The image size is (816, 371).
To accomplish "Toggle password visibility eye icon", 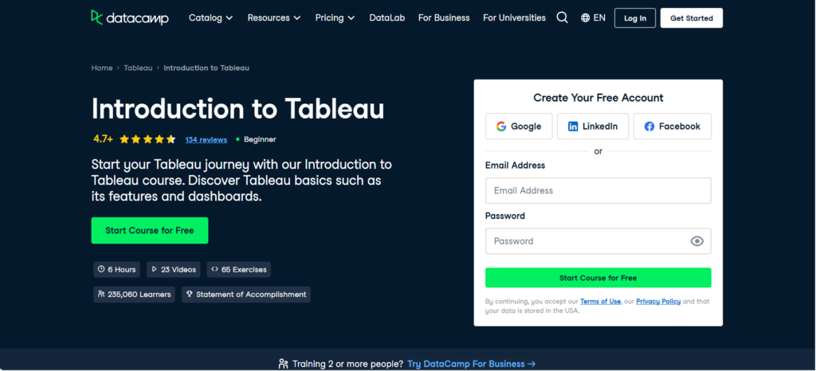I will [x=696, y=241].
